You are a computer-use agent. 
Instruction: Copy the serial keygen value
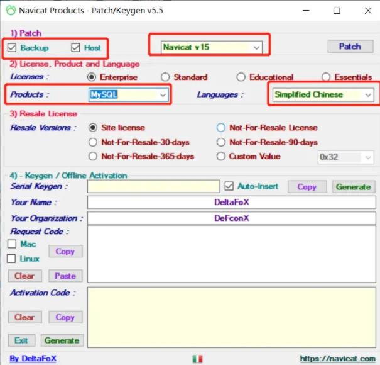[x=307, y=187]
